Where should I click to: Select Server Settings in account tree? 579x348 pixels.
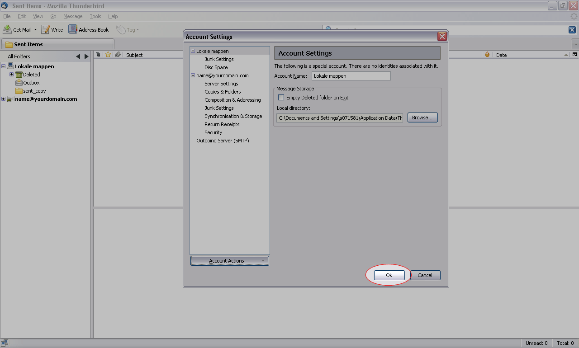tap(221, 84)
